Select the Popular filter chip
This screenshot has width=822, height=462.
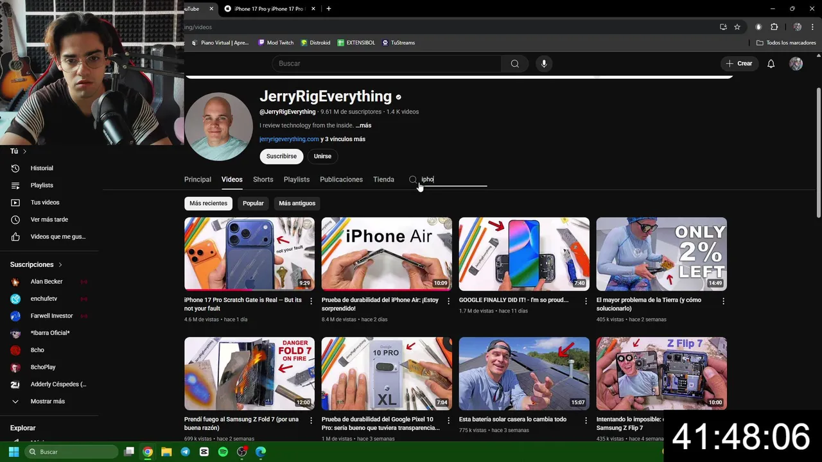pos(253,203)
